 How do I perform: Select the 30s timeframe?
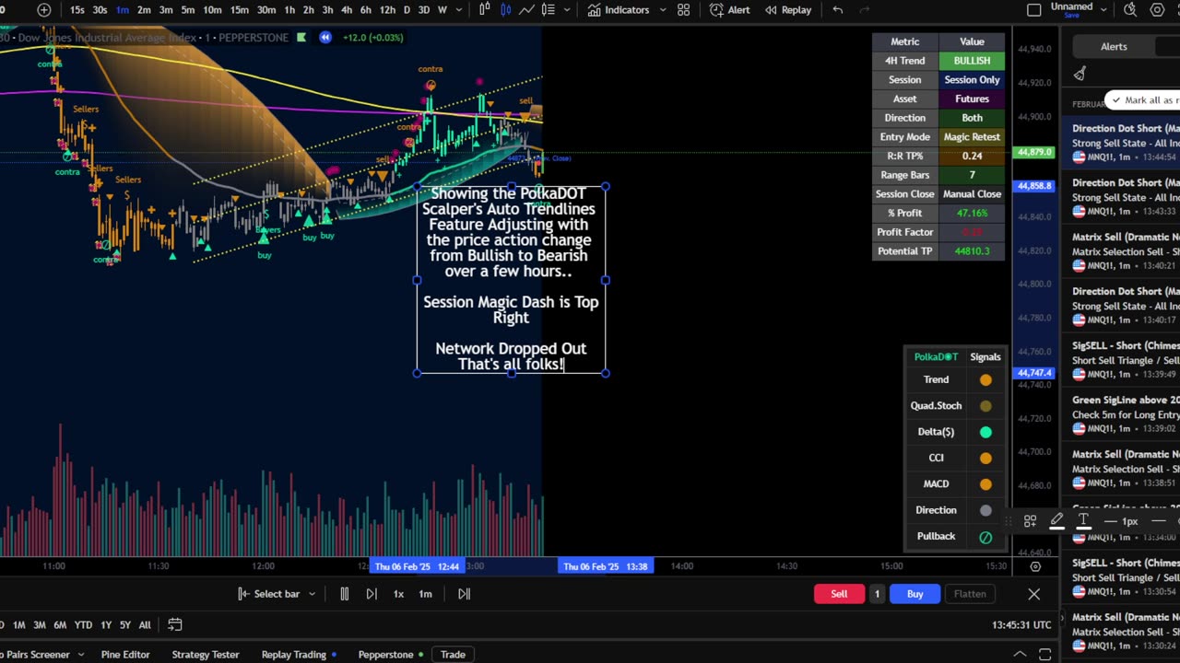click(100, 10)
